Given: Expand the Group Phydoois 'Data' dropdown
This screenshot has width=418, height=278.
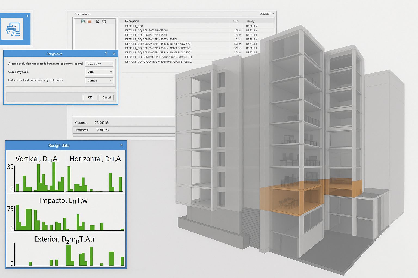Looking at the screenshot, I should [x=99, y=72].
